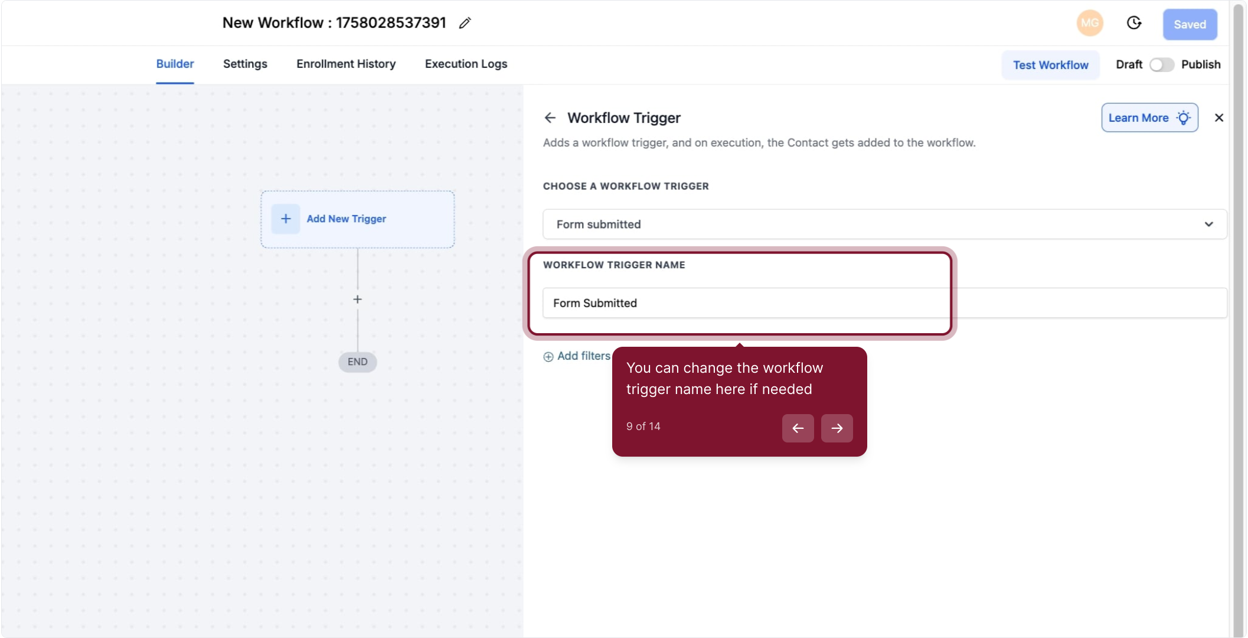Screen dimensions: 1248x638
Task: Click the MG user avatar
Action: point(1090,23)
